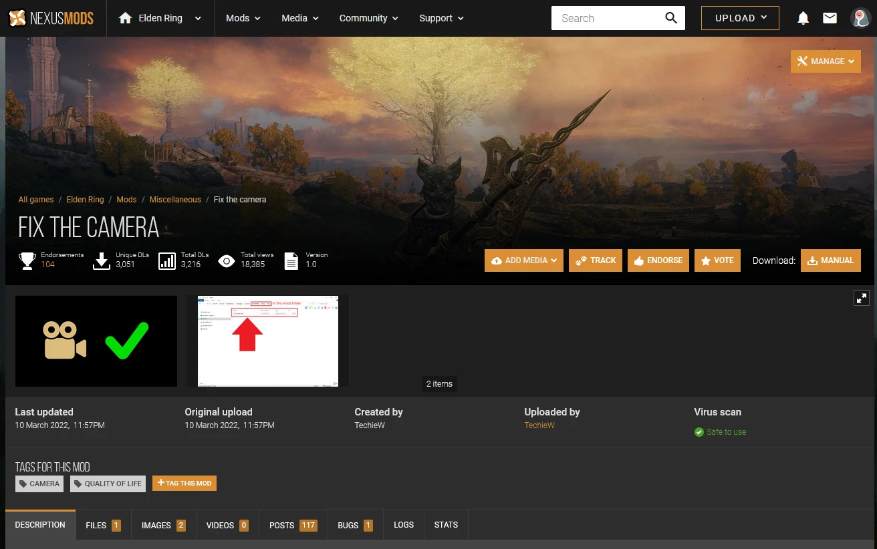The height and width of the screenshot is (549, 877).
Task: Toggle tracking with the Track button
Action: 595,260
